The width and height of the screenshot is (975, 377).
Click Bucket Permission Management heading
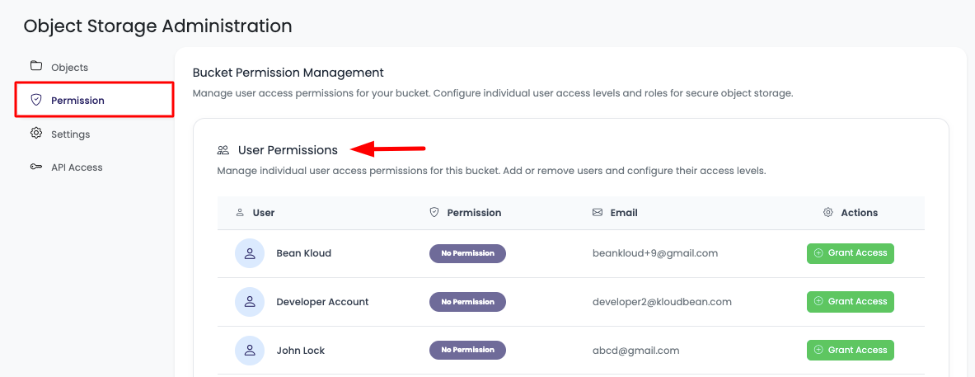288,73
